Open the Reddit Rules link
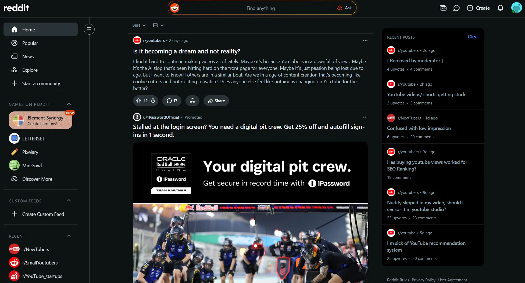This screenshot has height=283, width=525. point(398,280)
